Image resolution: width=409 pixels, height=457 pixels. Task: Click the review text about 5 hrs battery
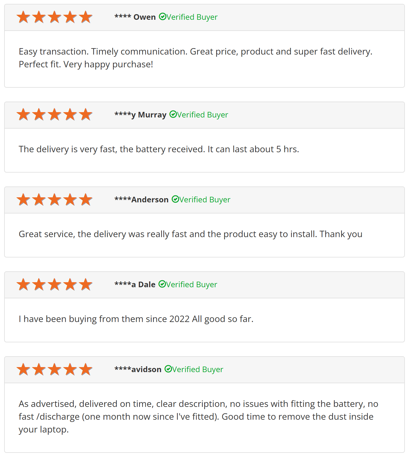pyautogui.click(x=159, y=149)
